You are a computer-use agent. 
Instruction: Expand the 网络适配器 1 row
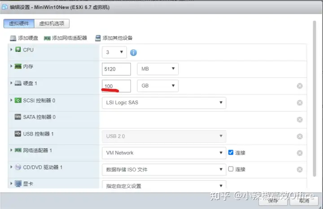tap(11, 150)
